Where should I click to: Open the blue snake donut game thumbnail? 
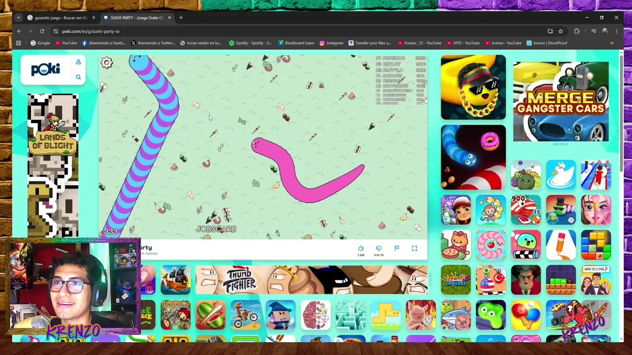(473, 157)
